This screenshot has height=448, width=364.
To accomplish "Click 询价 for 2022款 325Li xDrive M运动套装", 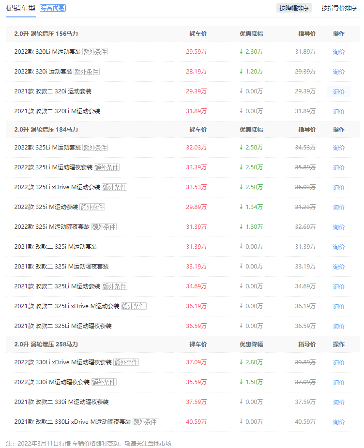I will click(339, 187).
